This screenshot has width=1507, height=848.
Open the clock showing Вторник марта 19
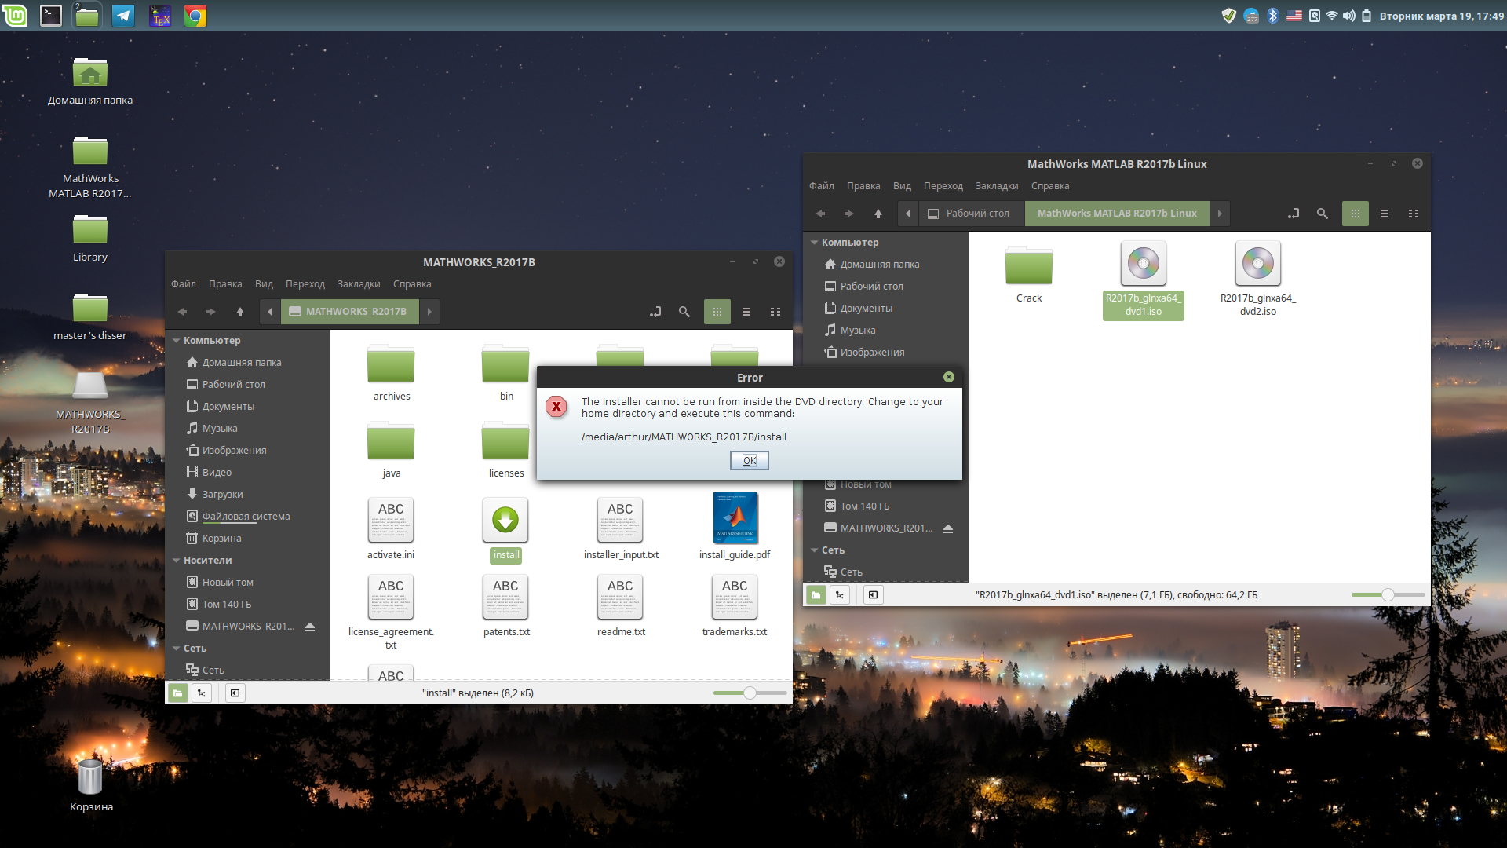coord(1441,16)
